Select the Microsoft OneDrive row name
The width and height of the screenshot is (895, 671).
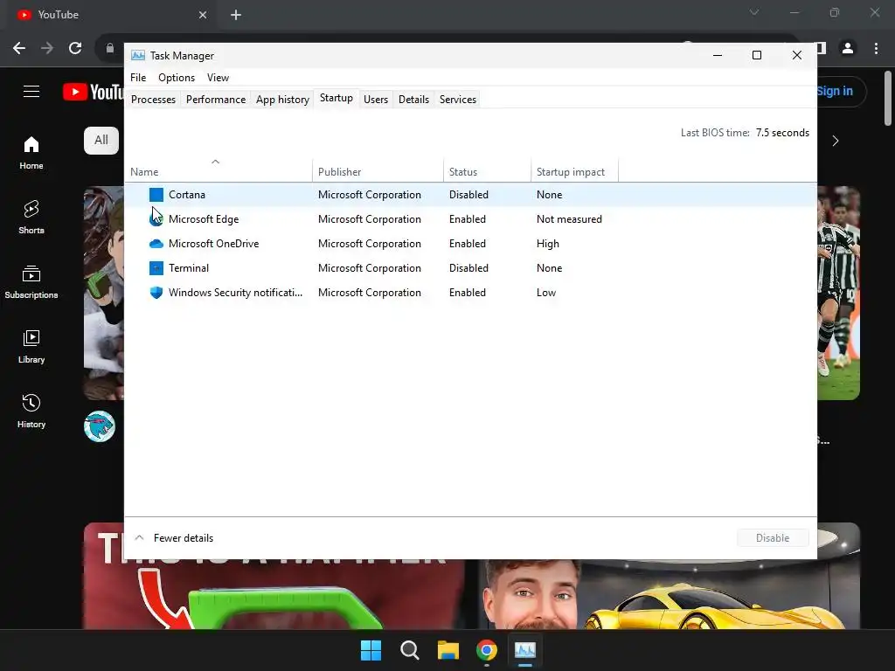coord(214,244)
